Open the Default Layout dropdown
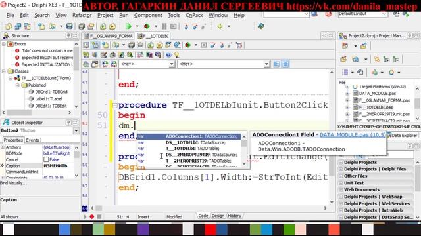 pyautogui.click(x=384, y=14)
